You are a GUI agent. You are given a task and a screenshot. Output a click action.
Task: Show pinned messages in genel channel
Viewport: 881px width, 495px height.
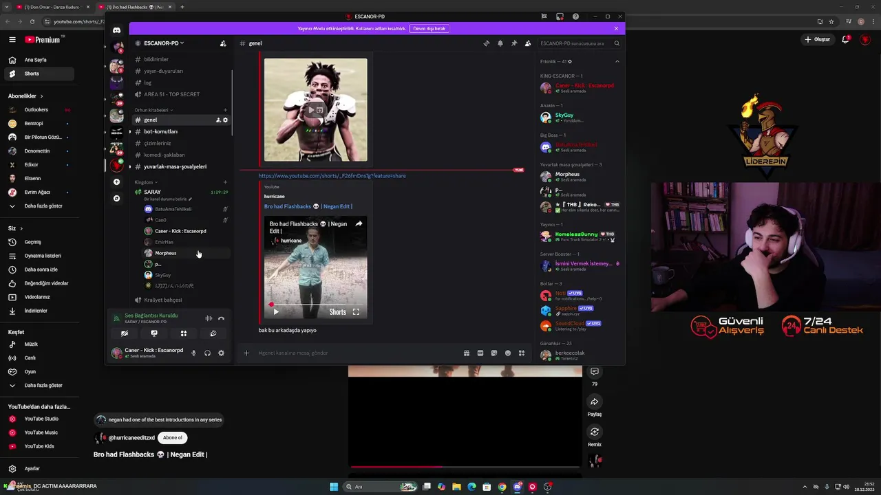[514, 43]
